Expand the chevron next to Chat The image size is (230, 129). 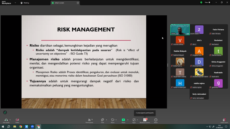[x=106, y=120]
